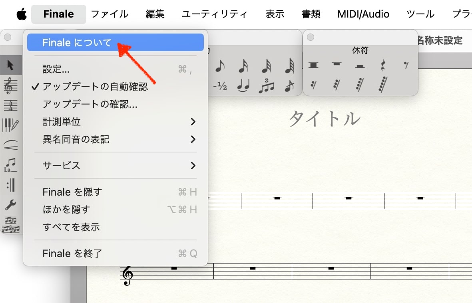Select the triplet tuplet icon

[x=267, y=86]
